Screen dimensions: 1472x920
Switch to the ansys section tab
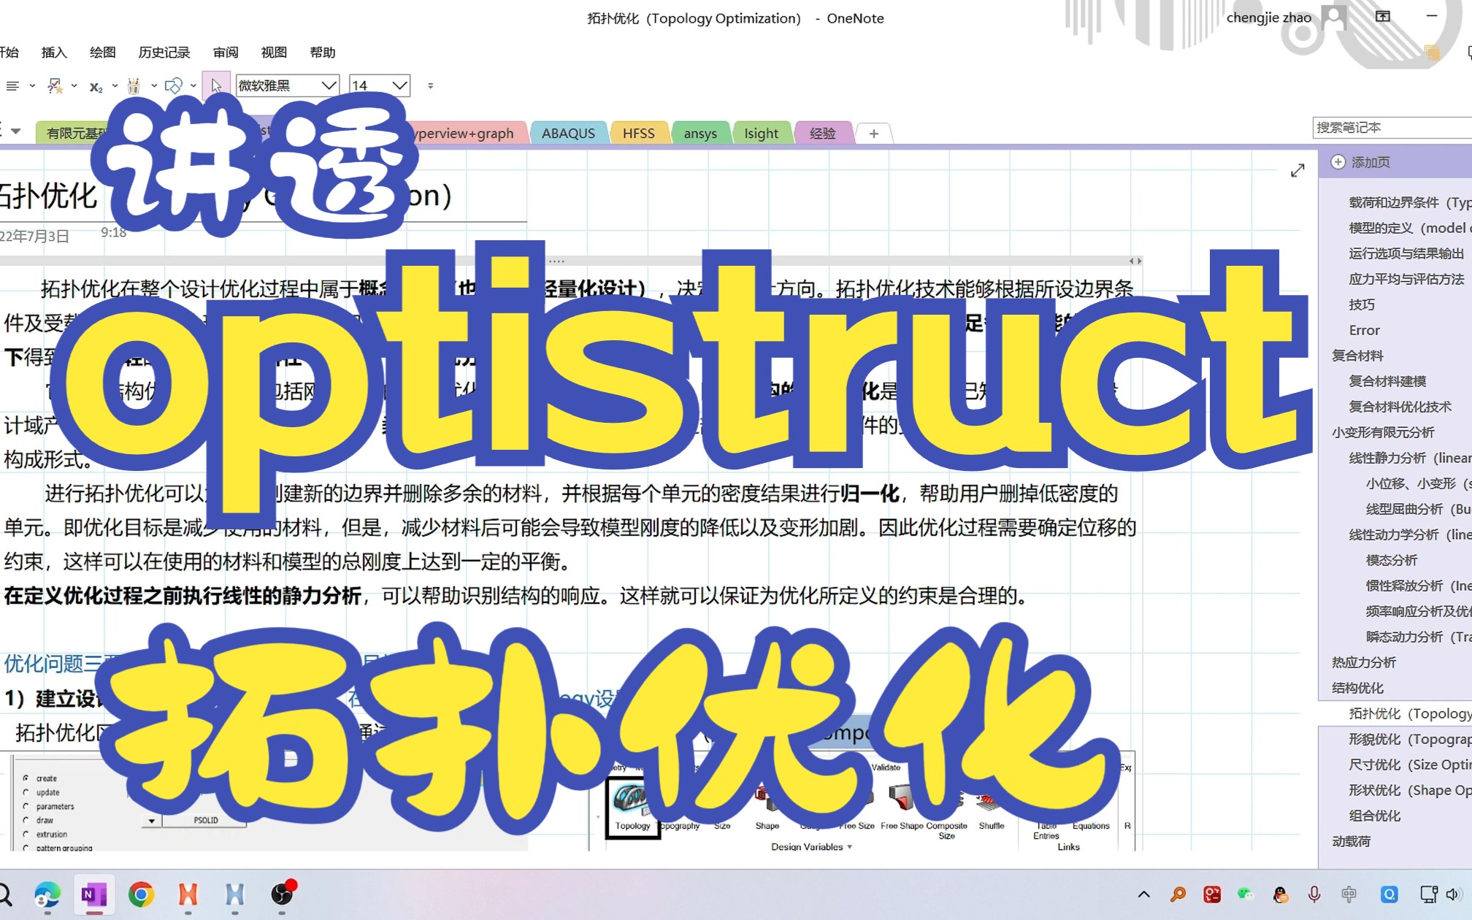[x=700, y=134]
